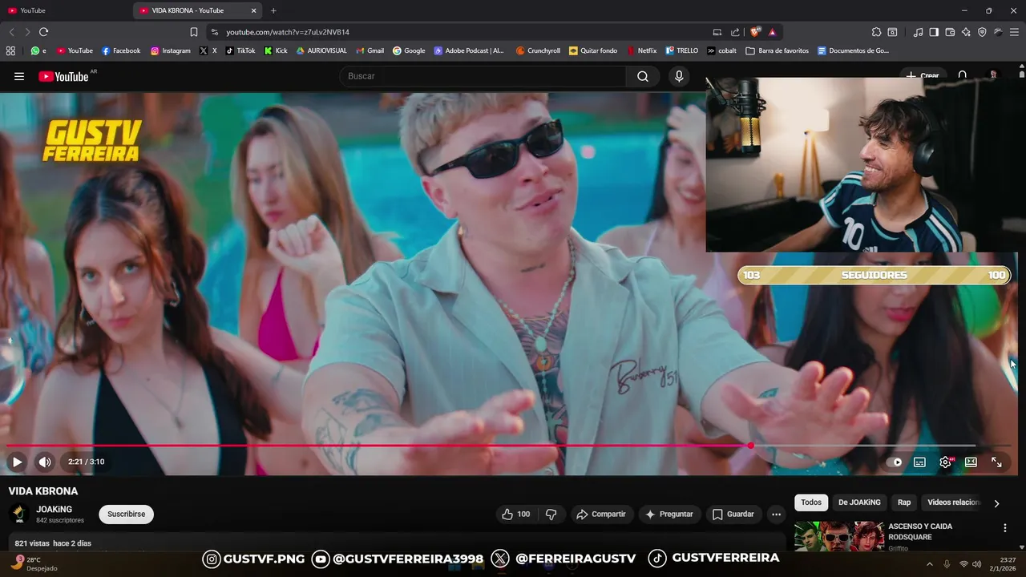
Task: Click the address bar URL
Action: (288, 32)
